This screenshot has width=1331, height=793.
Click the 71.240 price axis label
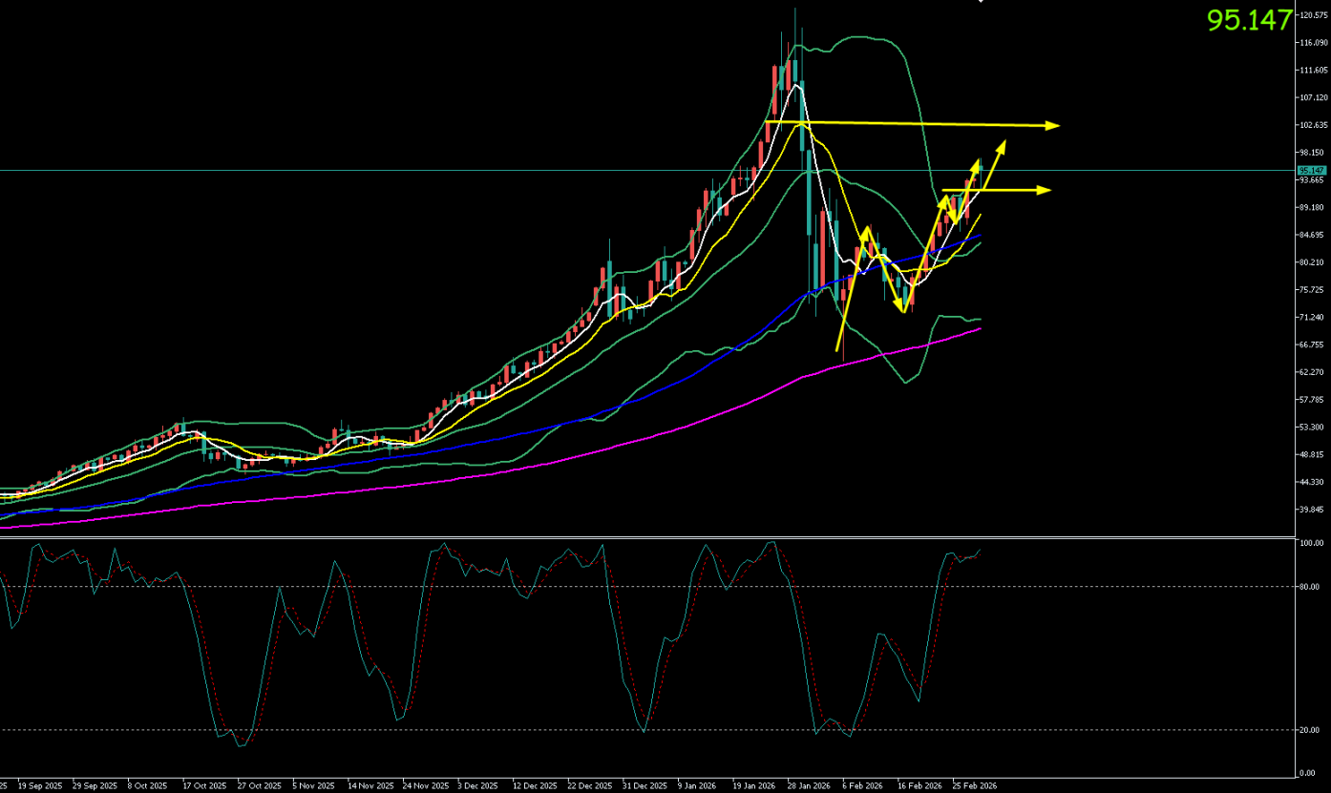tap(1312, 317)
